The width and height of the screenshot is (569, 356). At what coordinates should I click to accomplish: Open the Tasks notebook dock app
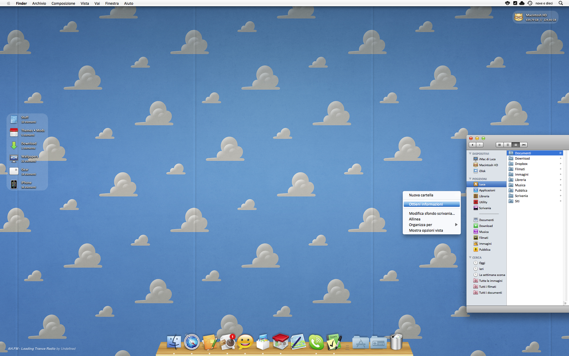coord(334,342)
